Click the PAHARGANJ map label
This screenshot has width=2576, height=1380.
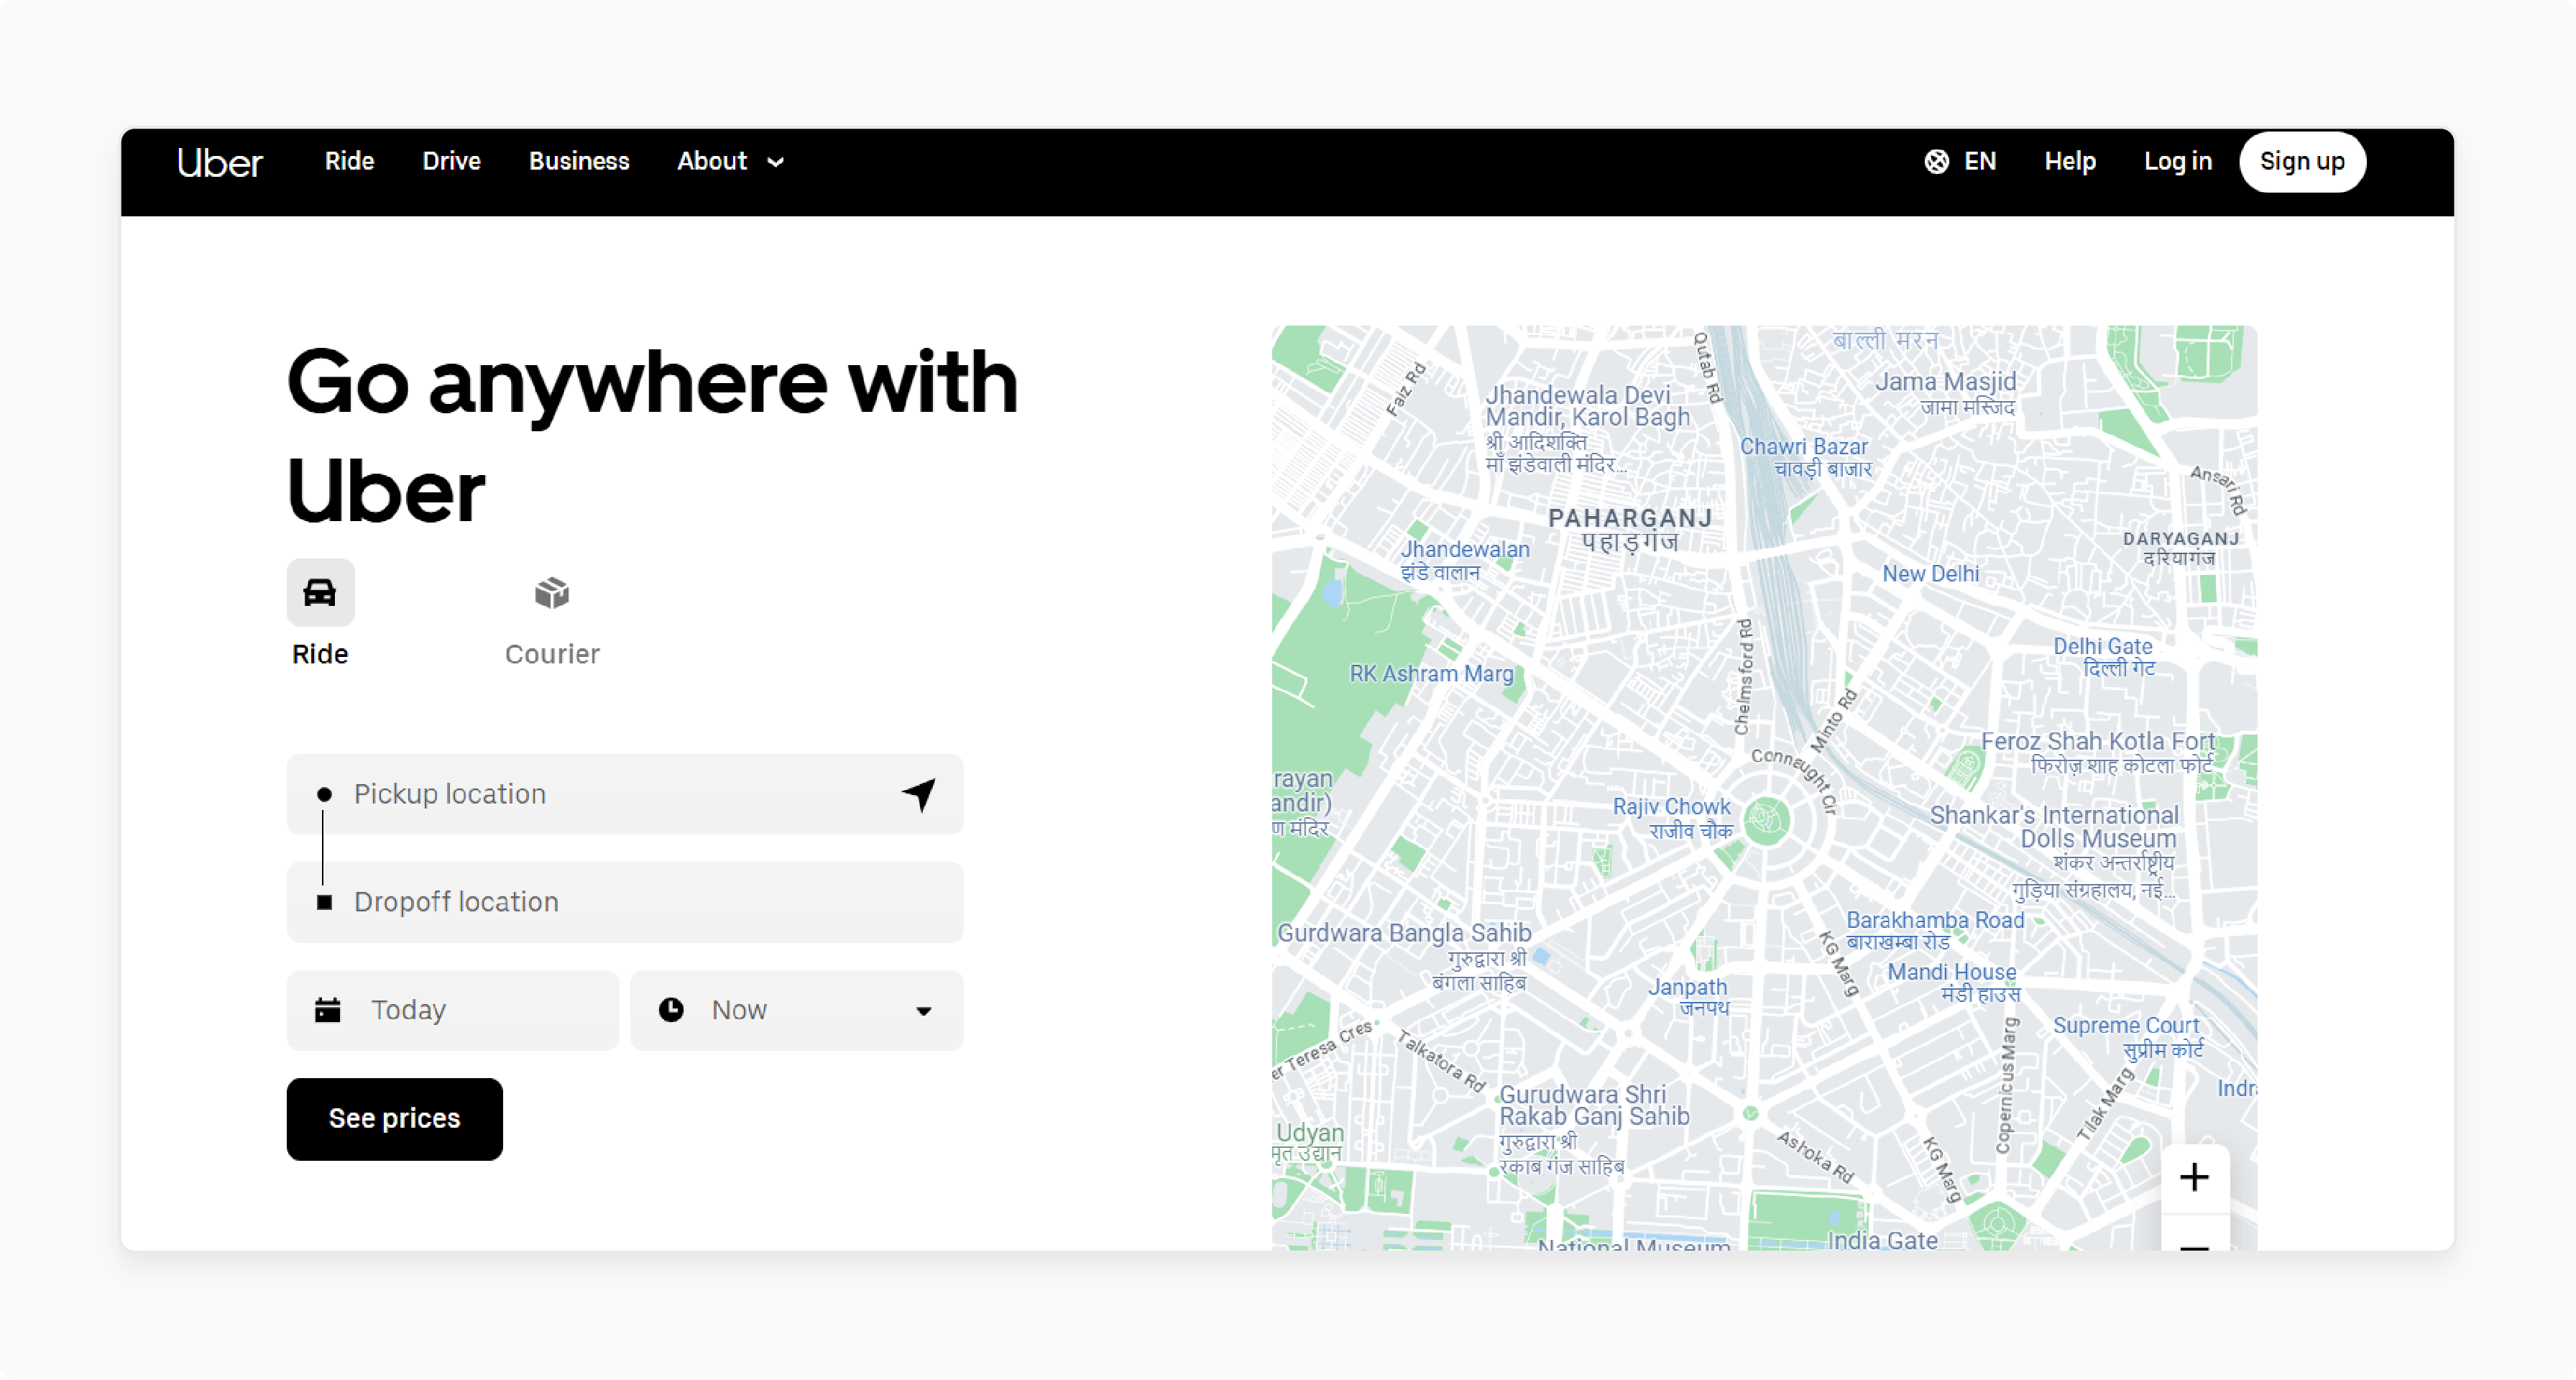[x=1630, y=530]
